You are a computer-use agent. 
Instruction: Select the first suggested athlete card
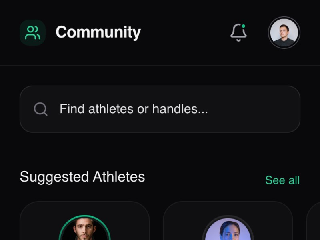pos(84,220)
